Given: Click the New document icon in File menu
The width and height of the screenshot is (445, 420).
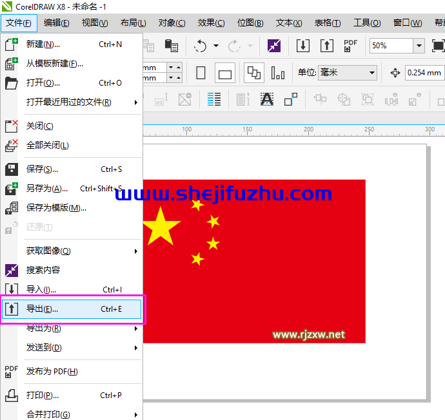Looking at the screenshot, I should tap(12, 44).
